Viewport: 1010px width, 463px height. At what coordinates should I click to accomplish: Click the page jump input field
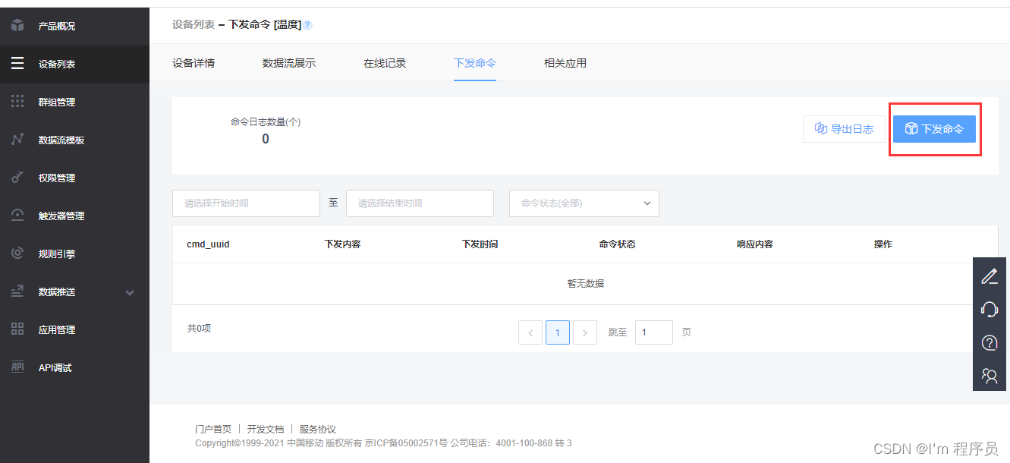pos(653,332)
